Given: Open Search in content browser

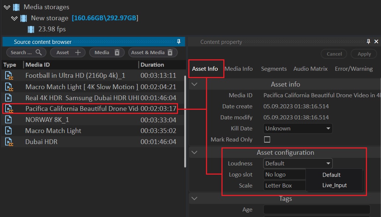Looking at the screenshot, I should pyautogui.click(x=26, y=52).
